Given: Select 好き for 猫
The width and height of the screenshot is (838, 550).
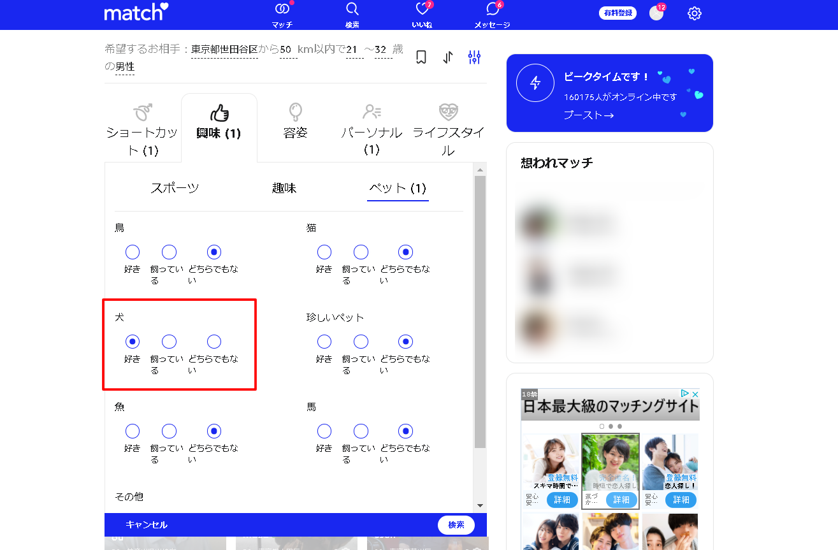Looking at the screenshot, I should point(324,252).
